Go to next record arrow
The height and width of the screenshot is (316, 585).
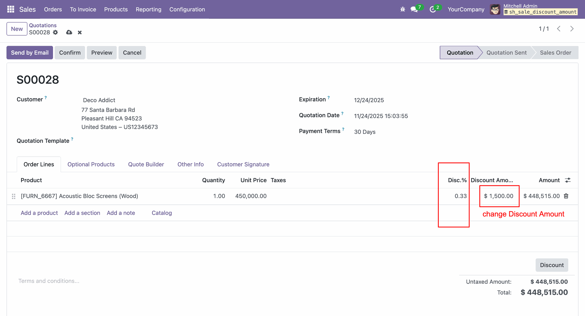pyautogui.click(x=572, y=29)
